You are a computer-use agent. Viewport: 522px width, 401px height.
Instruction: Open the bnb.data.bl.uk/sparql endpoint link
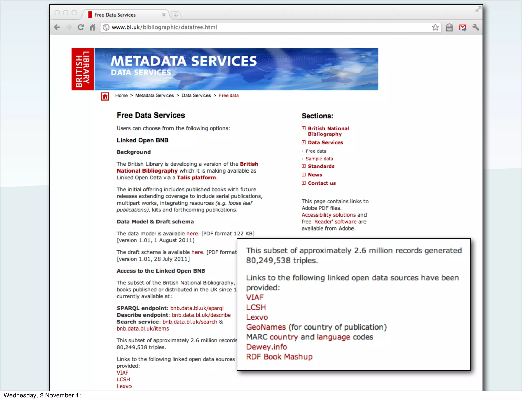(197, 308)
